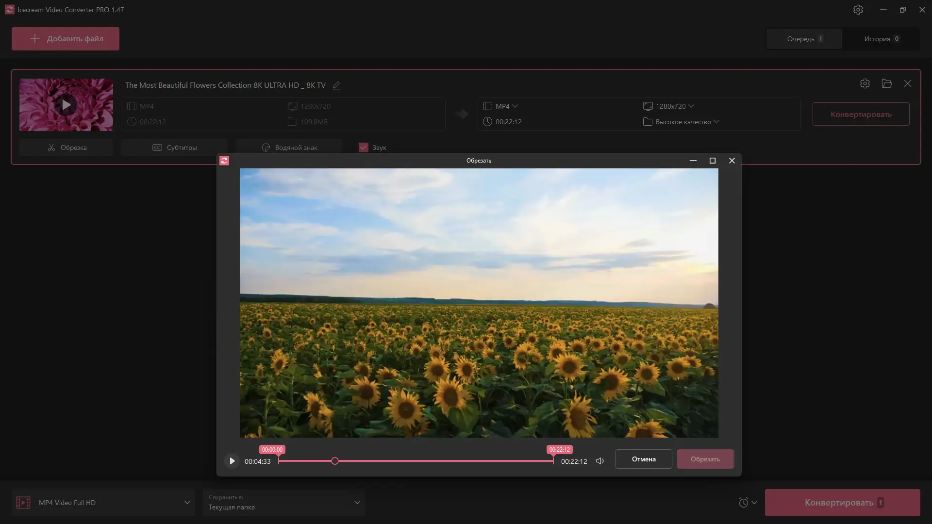Click the pencil icon to rename the file

tap(336, 85)
